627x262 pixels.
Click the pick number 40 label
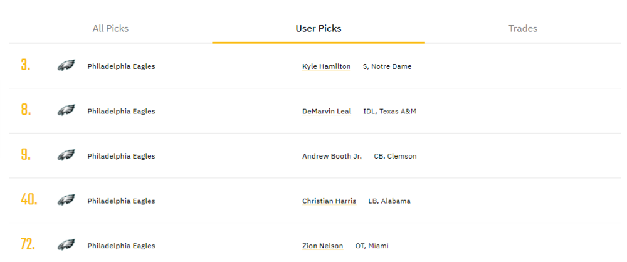[29, 201]
